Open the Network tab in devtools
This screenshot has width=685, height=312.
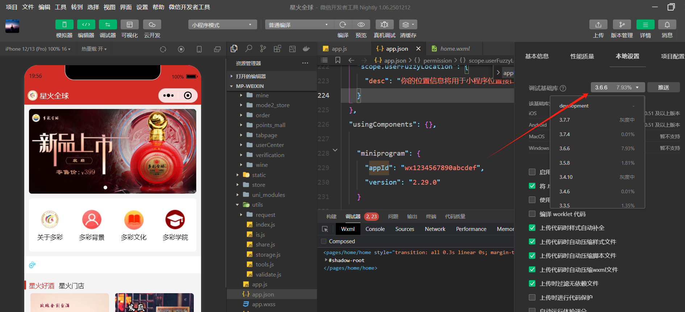[x=435, y=229]
